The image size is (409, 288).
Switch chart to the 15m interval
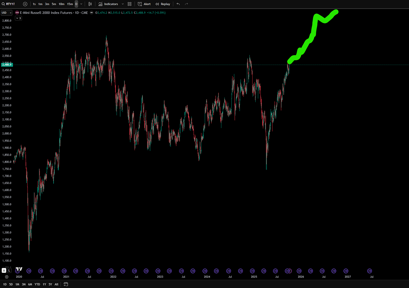tap(70, 4)
